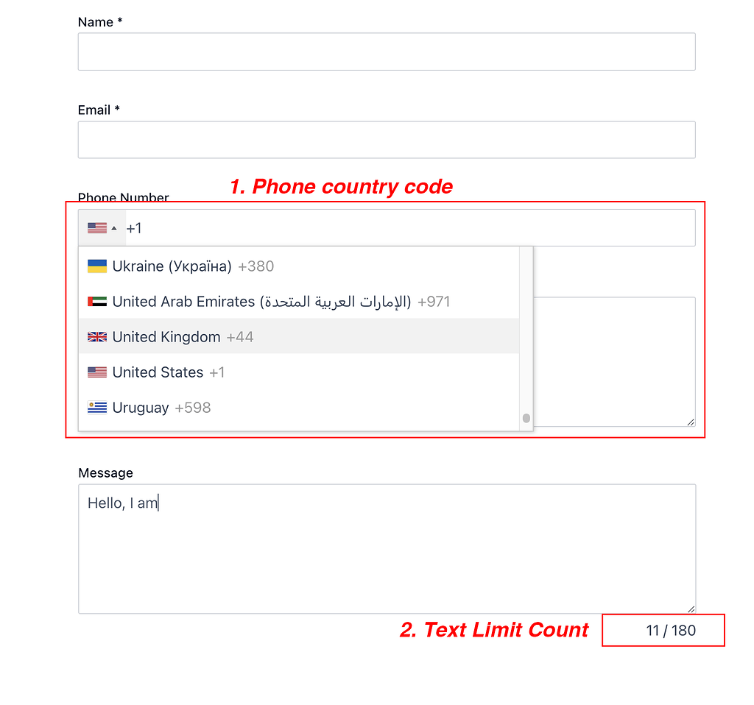Click the United Arab Emirates flag icon

tap(97, 302)
